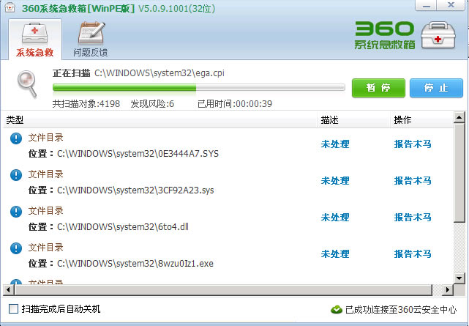469x326 pixels.
Task: Close the 360系统急救箱 window
Action: pos(451,5)
